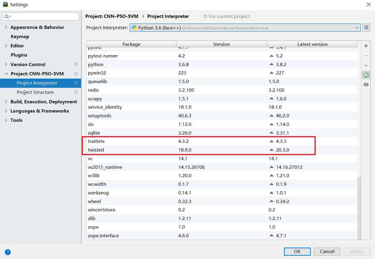Screen dimensions: 375x259
Task: Click the per-project icon beside Version Control
Action: [76, 64]
